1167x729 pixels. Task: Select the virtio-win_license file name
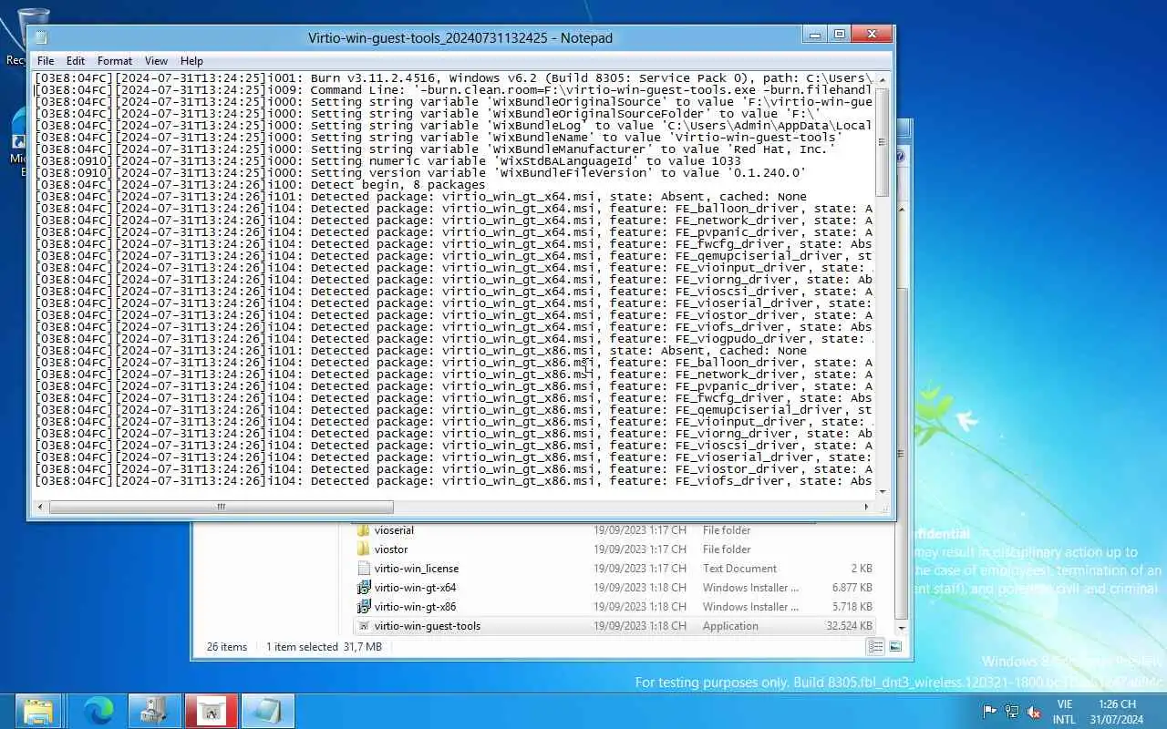pos(417,569)
